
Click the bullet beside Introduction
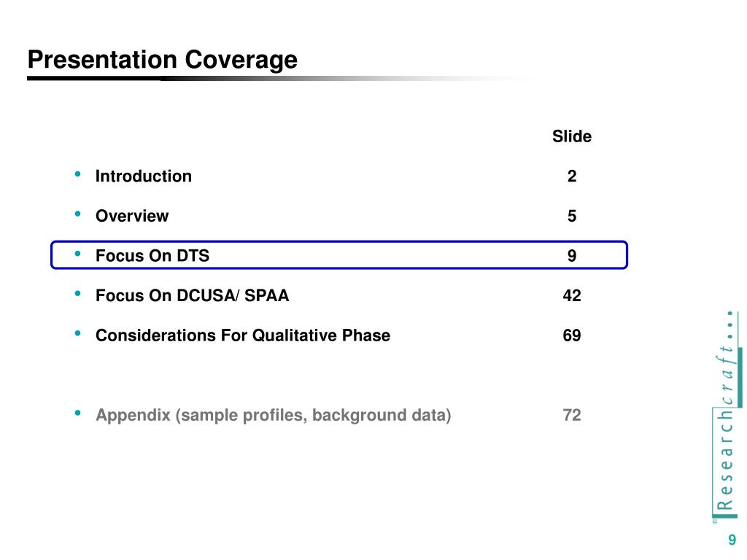[x=77, y=175]
